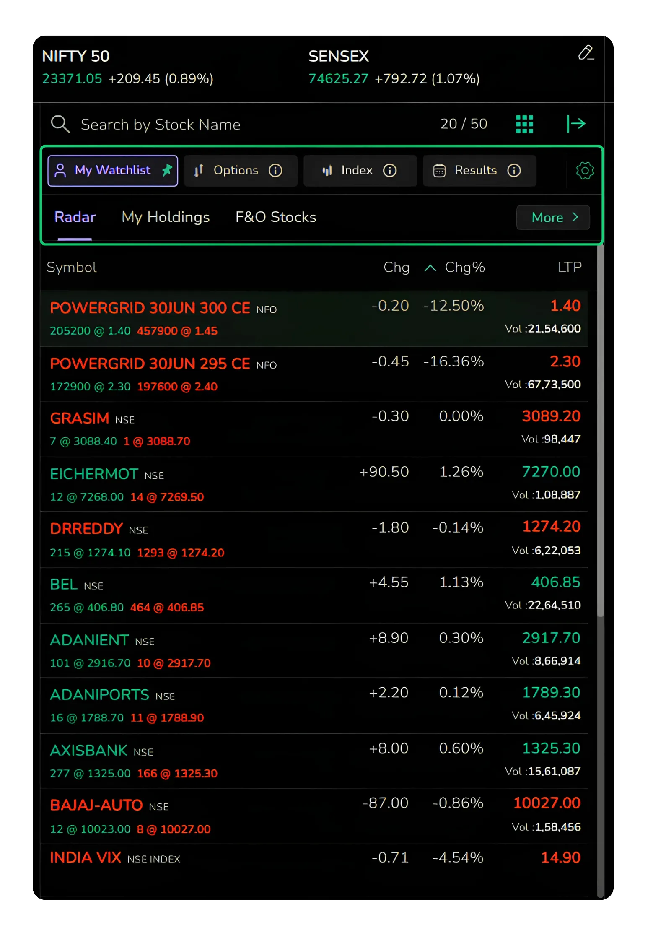The image size is (653, 925).
Task: Switch to the Radar tab
Action: coord(75,217)
